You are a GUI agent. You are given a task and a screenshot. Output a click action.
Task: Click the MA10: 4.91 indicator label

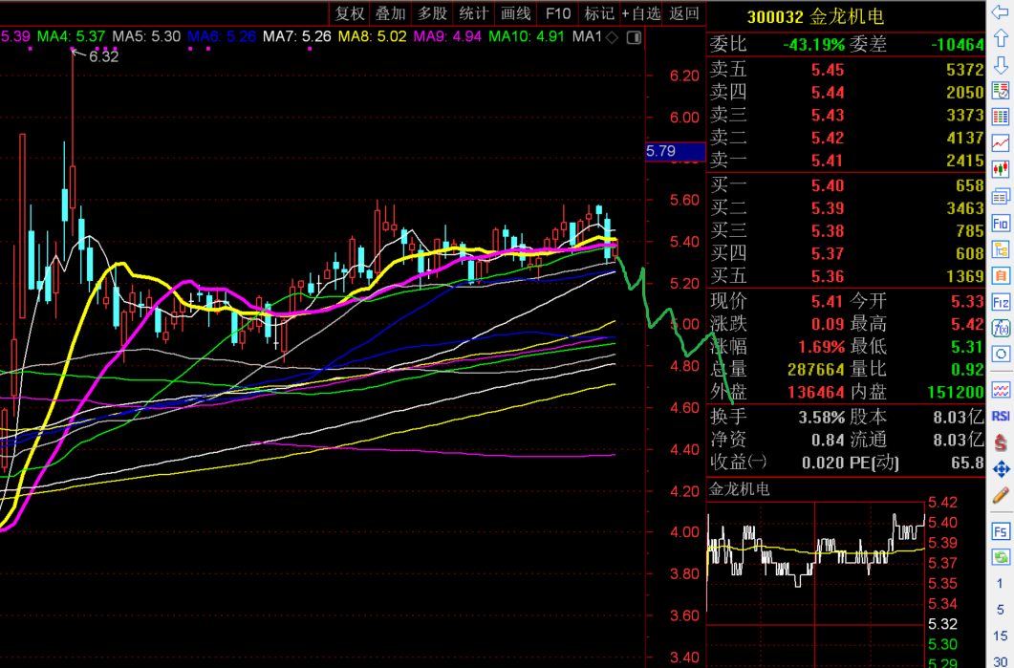click(x=527, y=37)
